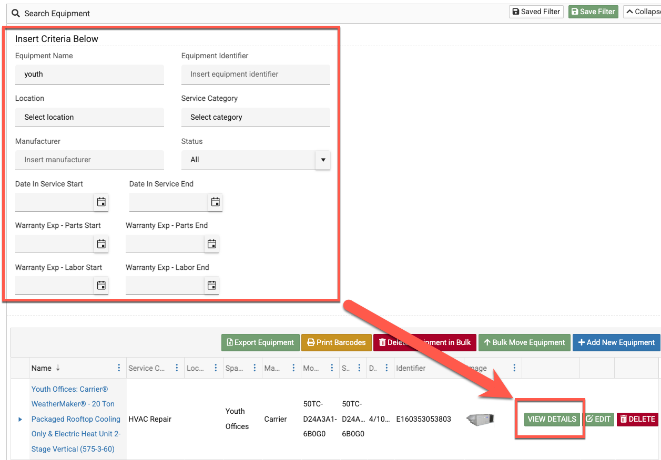Open Warranty Exp Labor Start calendar picker
The height and width of the screenshot is (460, 661).
pos(101,286)
